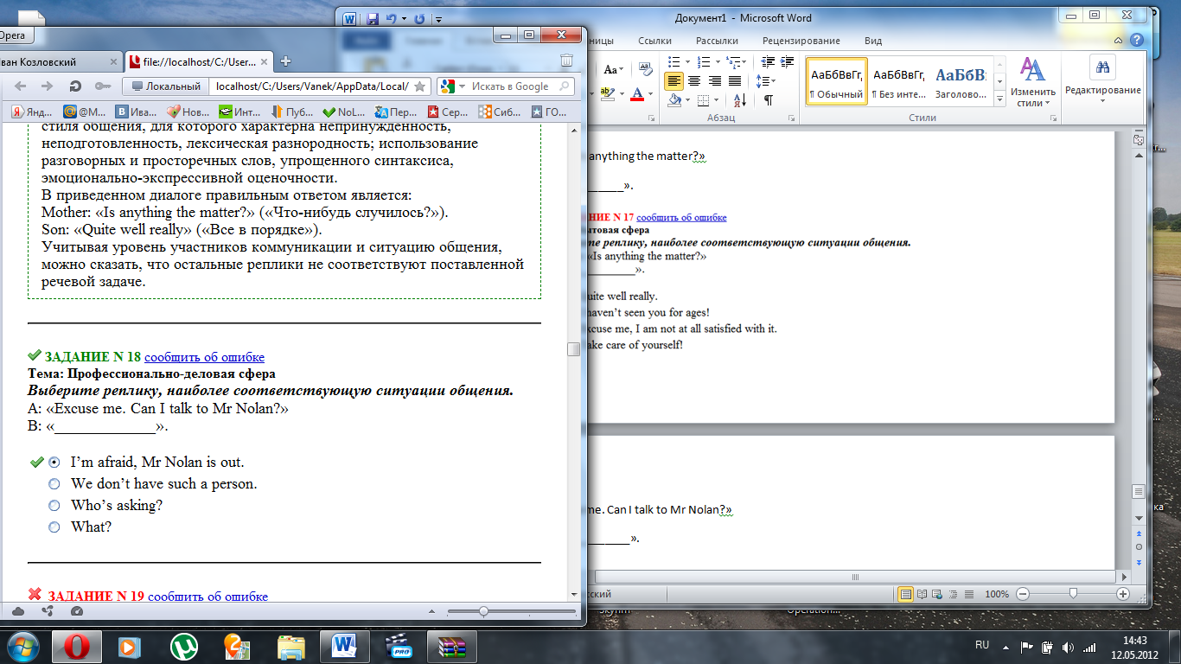Toggle paragraph marks (¶) in Word

pos(768,100)
